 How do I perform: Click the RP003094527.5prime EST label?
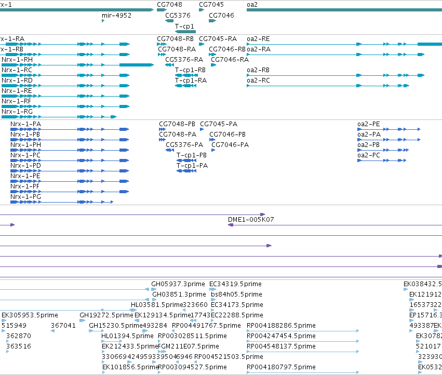point(193,367)
